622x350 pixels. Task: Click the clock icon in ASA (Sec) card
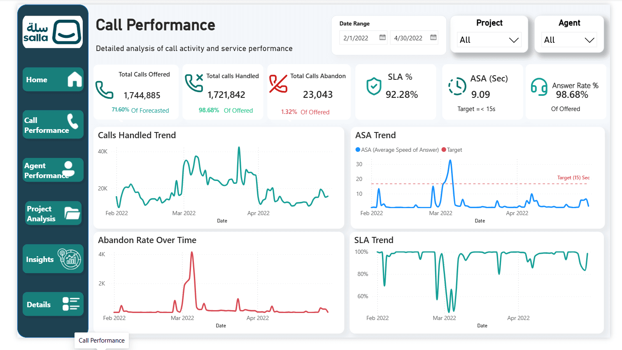[x=457, y=86]
